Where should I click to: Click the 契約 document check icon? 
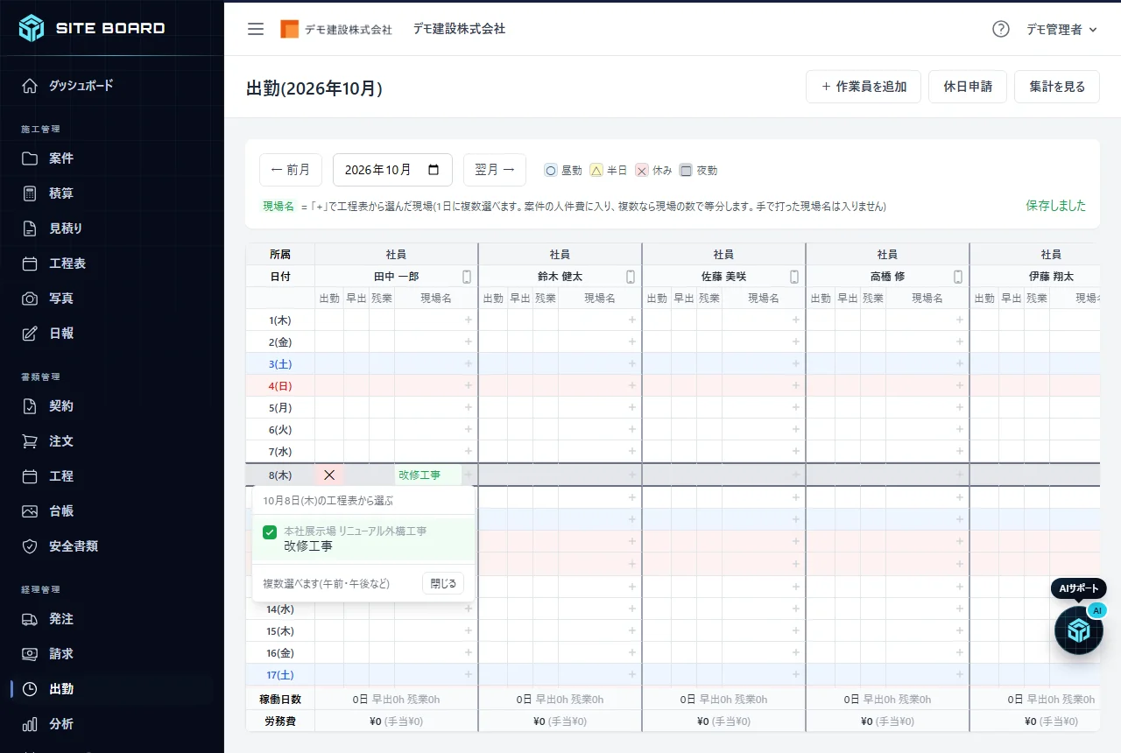click(x=30, y=406)
